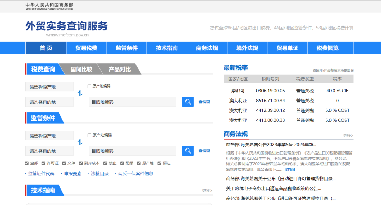
Task: Uncheck the 到岸成本 checkbox
Action: click(x=81, y=163)
